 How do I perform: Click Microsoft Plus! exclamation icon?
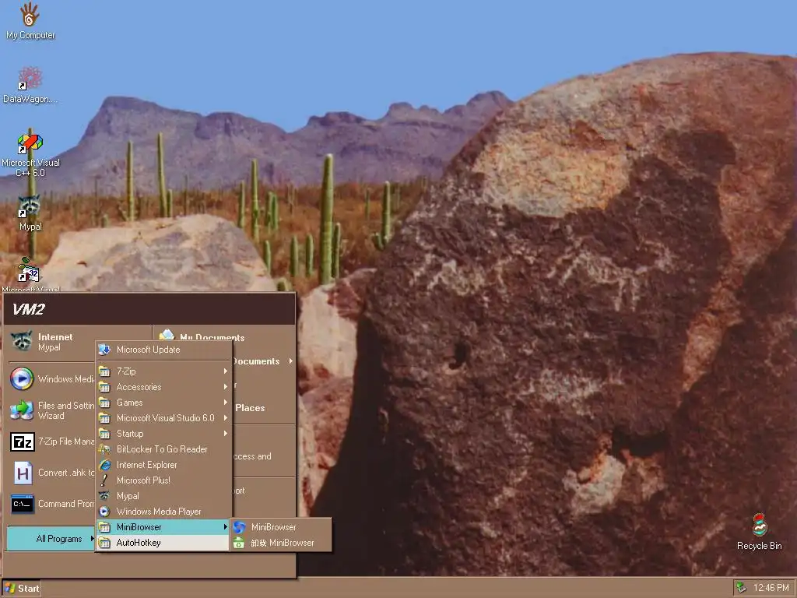tap(104, 480)
